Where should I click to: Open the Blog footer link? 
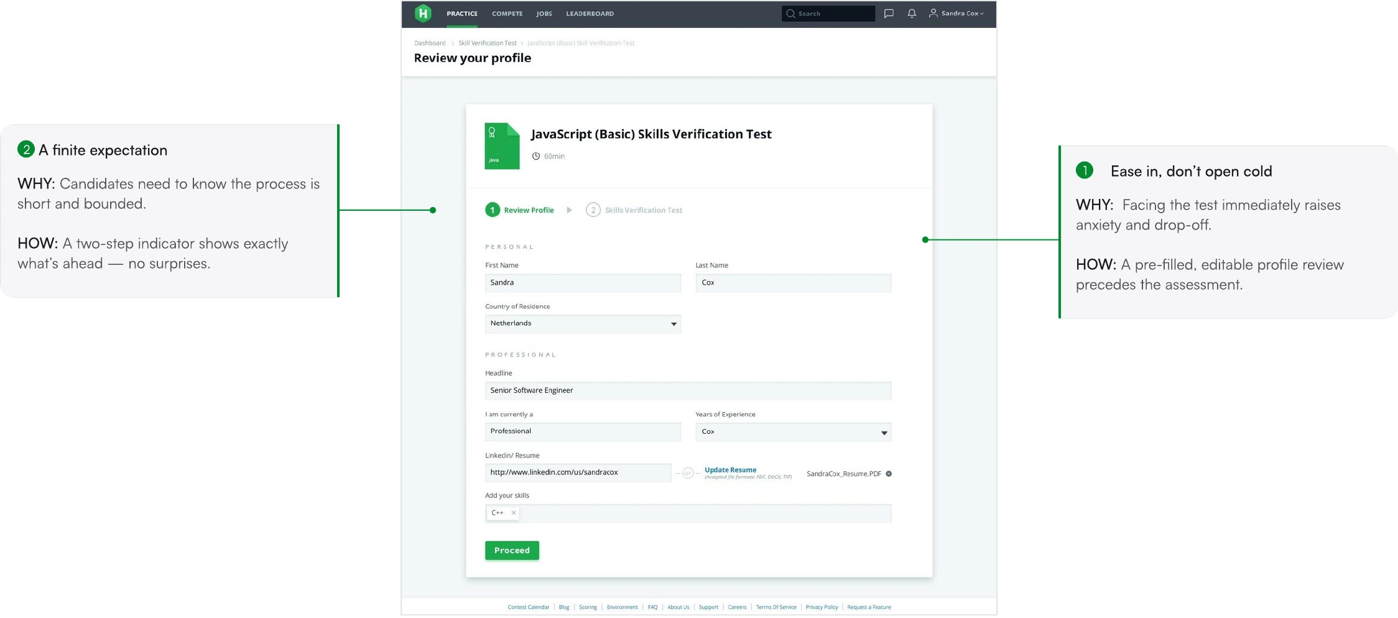tap(563, 607)
